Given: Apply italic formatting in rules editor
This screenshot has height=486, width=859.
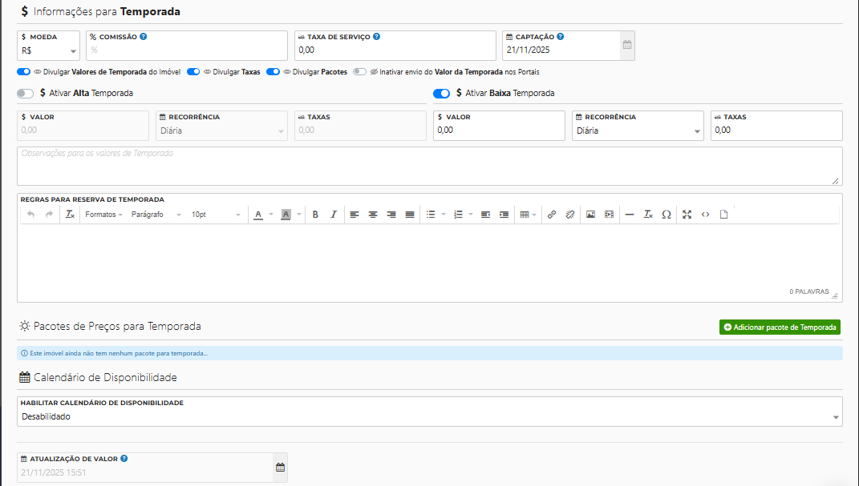Looking at the screenshot, I should [334, 215].
